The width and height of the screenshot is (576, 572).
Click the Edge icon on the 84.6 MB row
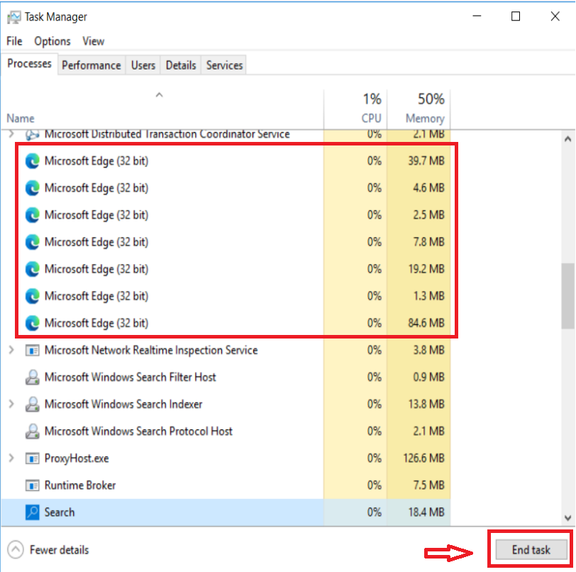tap(33, 323)
